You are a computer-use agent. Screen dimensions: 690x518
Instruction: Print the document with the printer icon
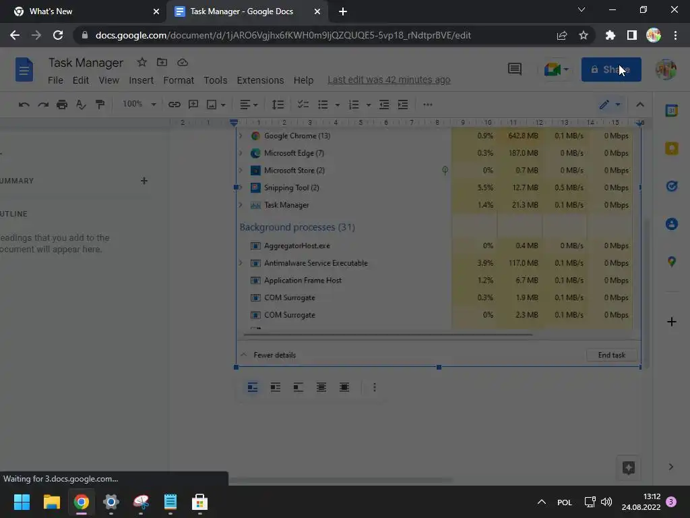[62, 105]
